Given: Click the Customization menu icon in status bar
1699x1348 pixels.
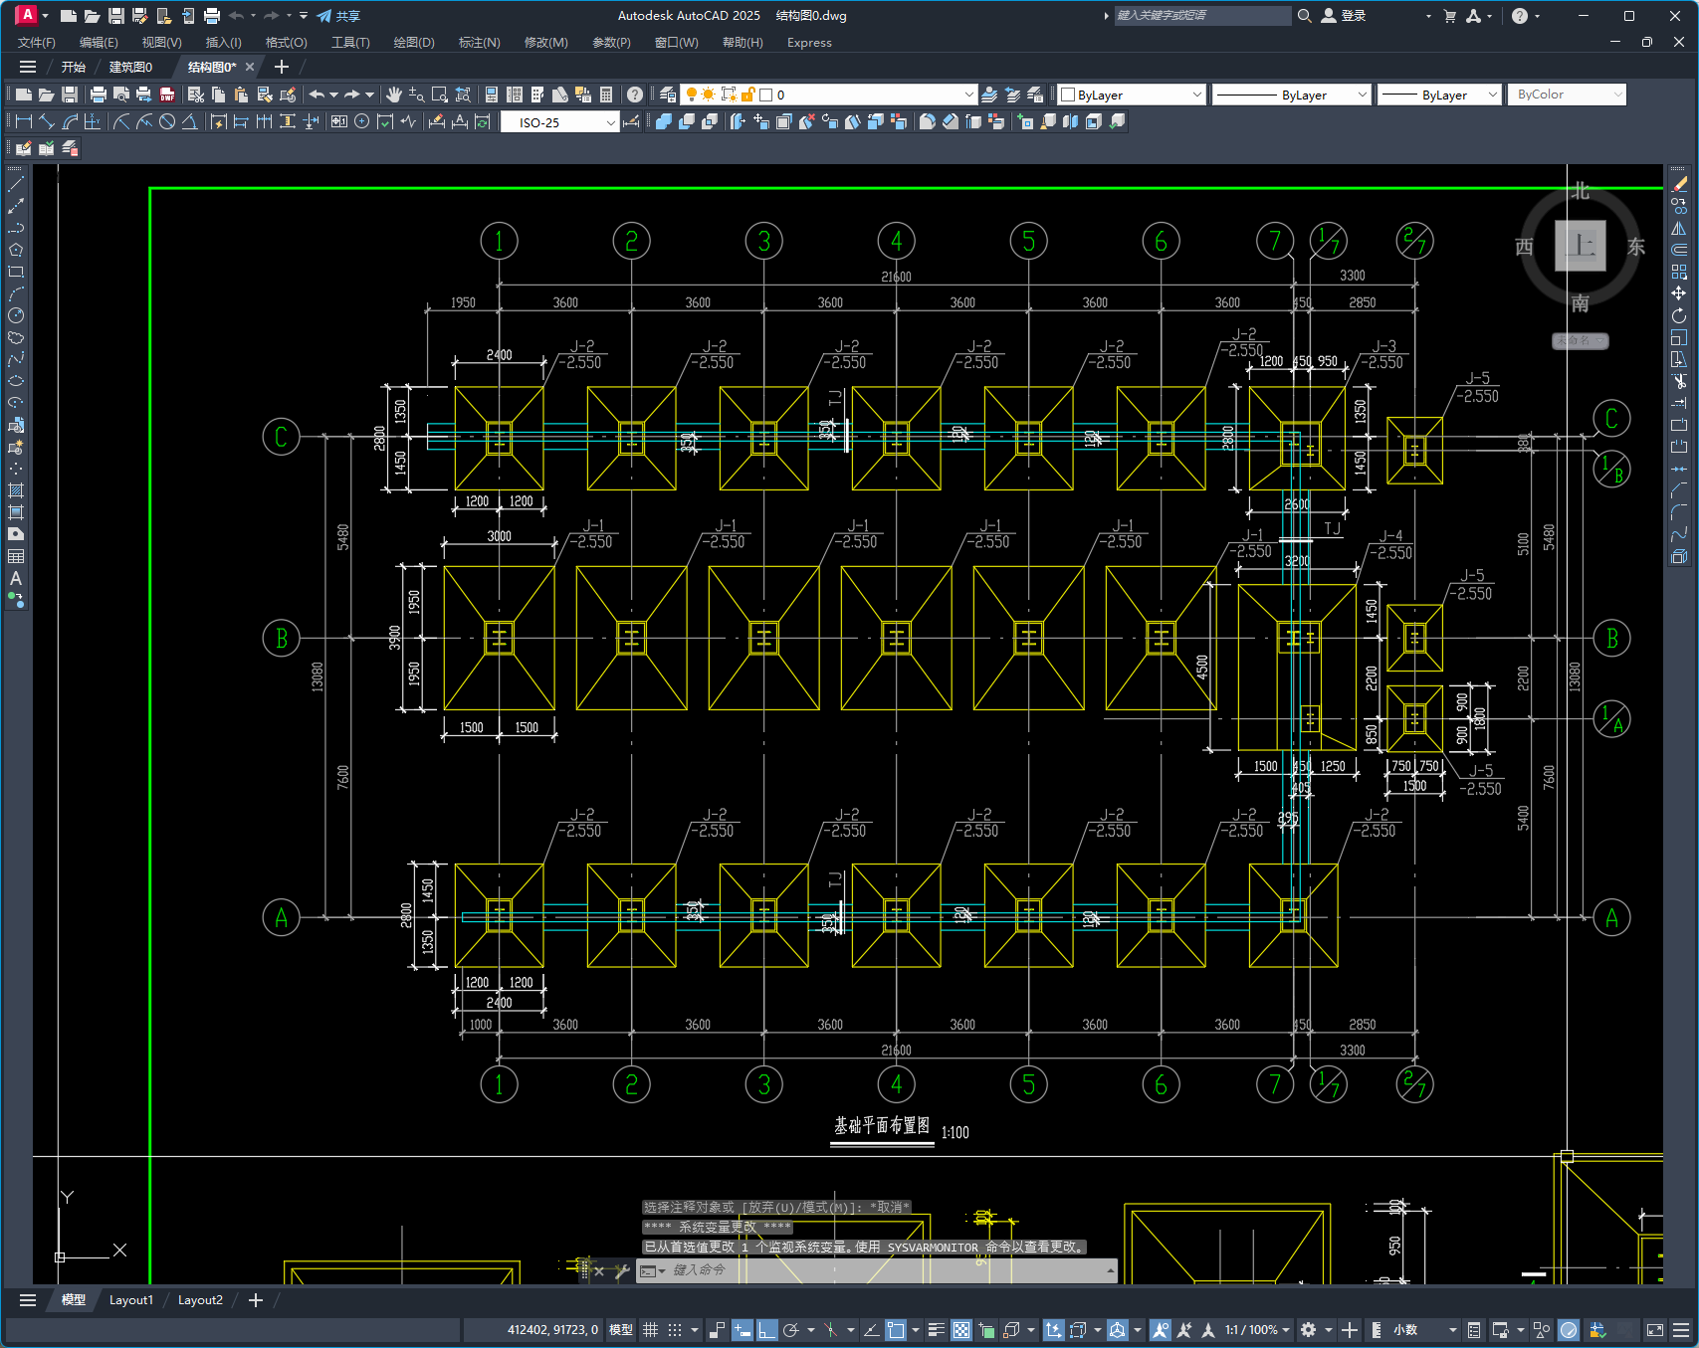Looking at the screenshot, I should (1681, 1330).
